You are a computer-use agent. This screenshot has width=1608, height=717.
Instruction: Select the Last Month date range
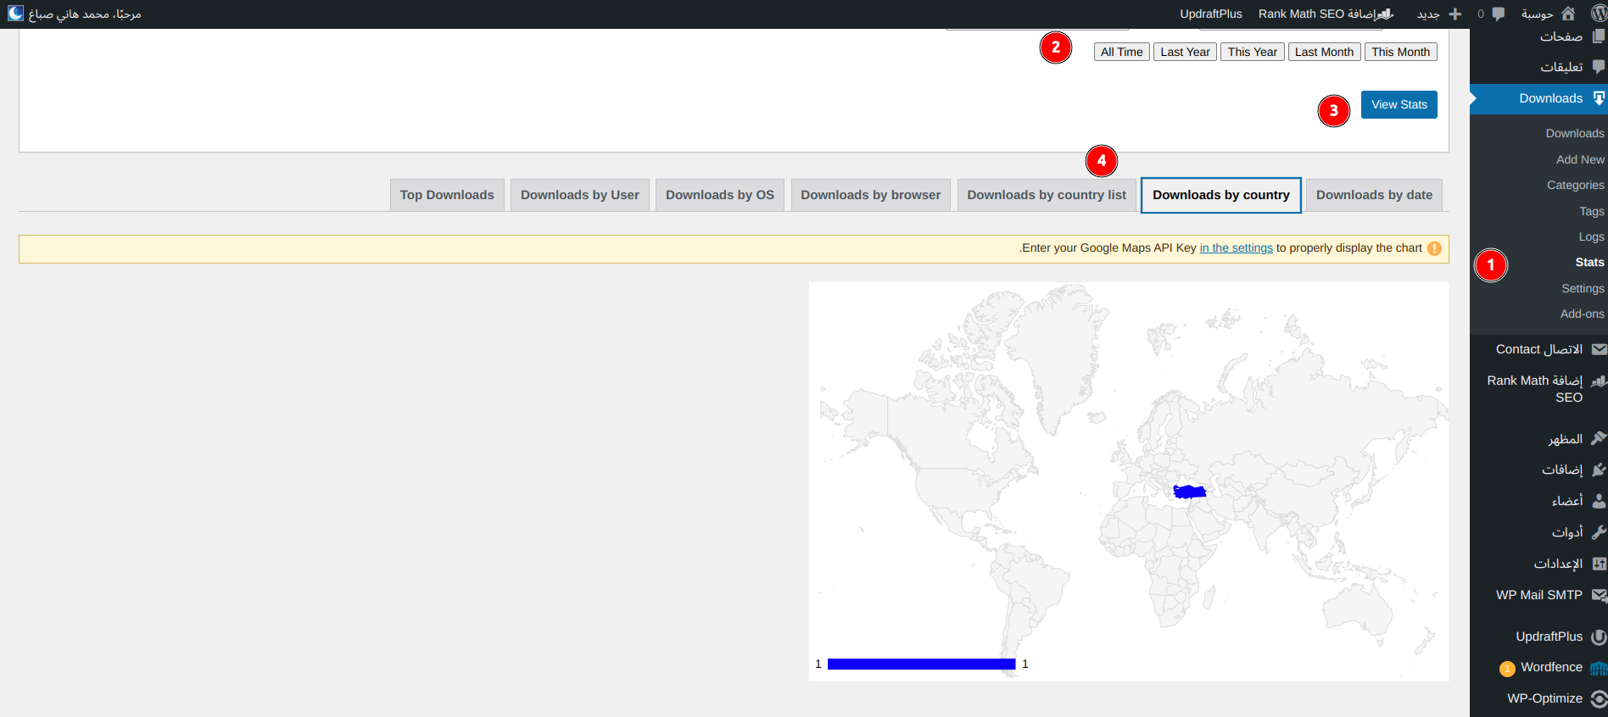pos(1324,52)
